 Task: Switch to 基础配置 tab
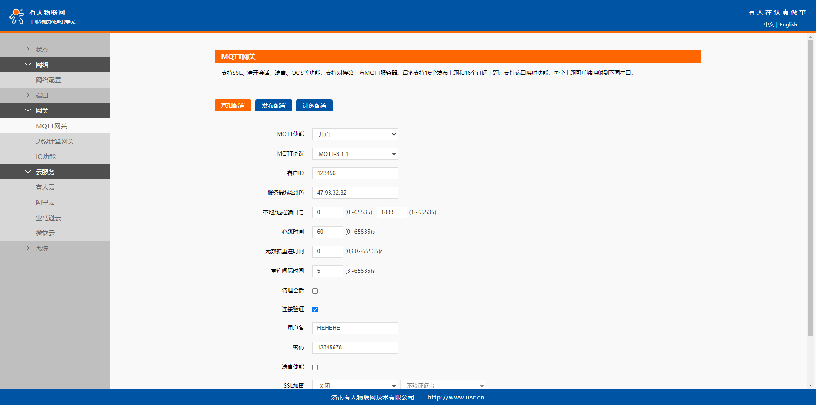coord(233,105)
